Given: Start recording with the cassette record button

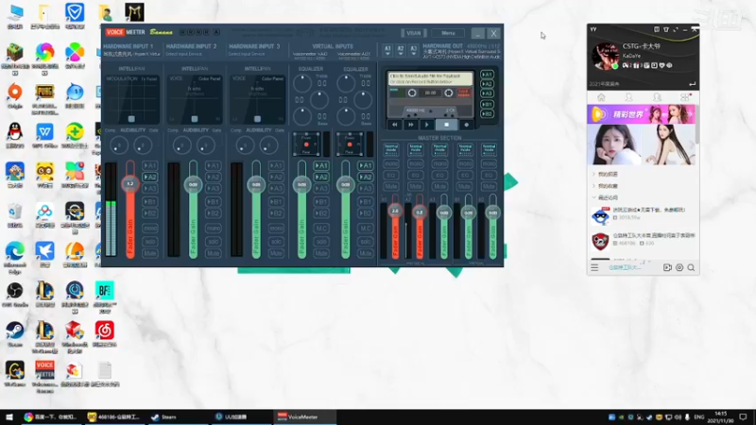Looking at the screenshot, I should click(466, 125).
